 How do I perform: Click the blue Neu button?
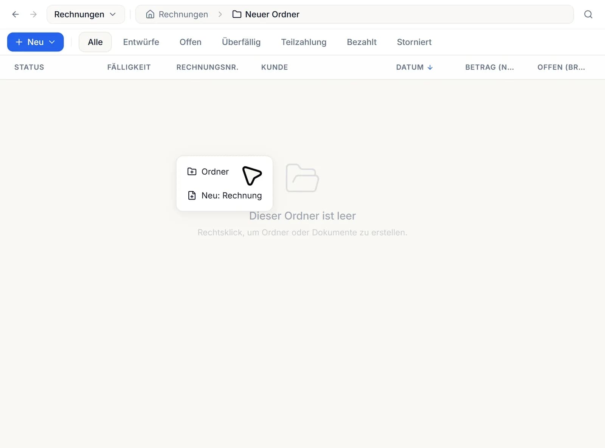coord(36,42)
